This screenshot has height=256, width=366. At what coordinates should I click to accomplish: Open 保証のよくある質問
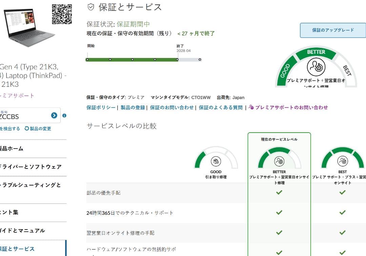[x=220, y=107]
